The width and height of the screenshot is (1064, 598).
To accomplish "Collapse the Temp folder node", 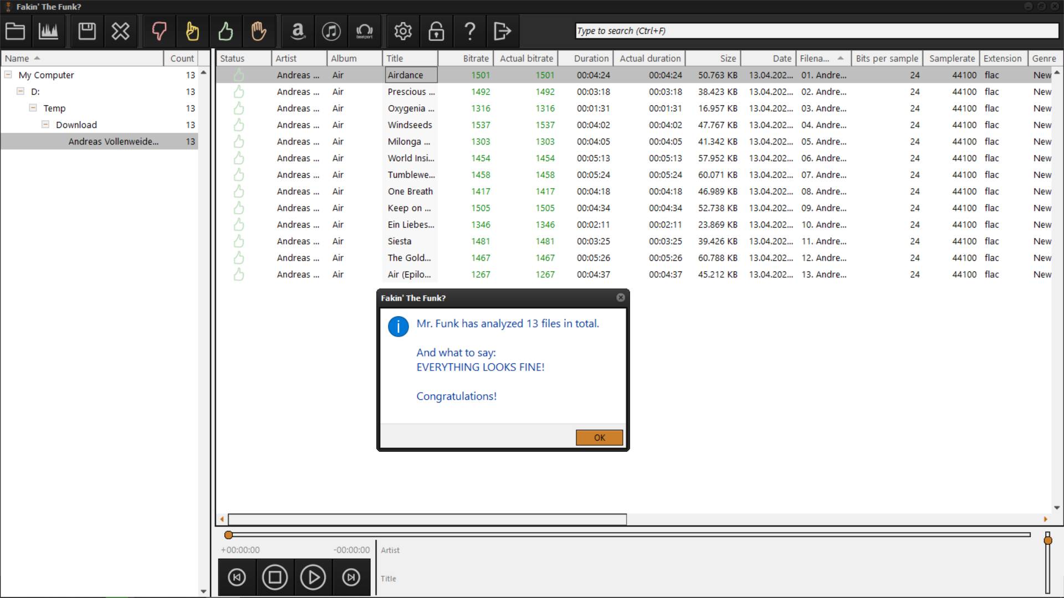I will (x=33, y=107).
